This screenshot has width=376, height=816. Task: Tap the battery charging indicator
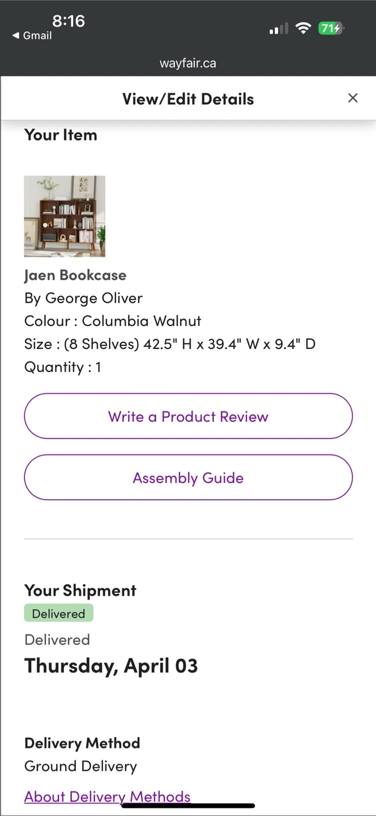point(331,28)
